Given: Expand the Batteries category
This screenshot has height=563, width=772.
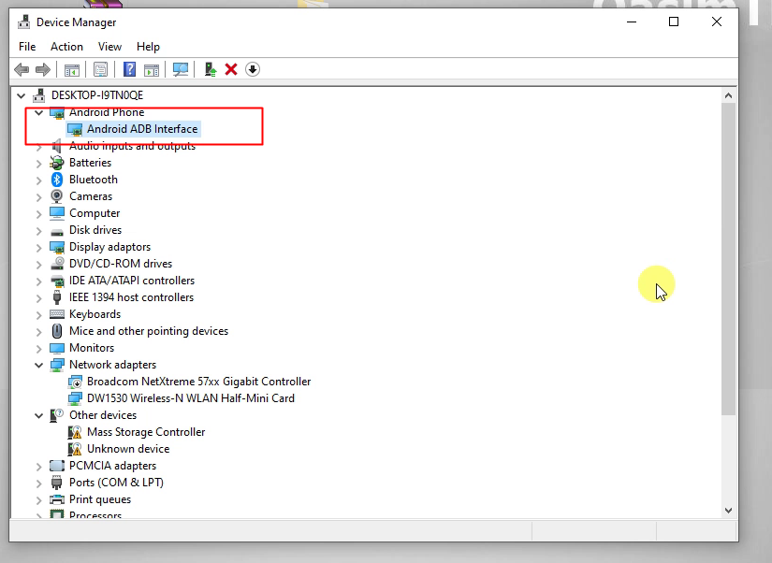Looking at the screenshot, I should [39, 164].
